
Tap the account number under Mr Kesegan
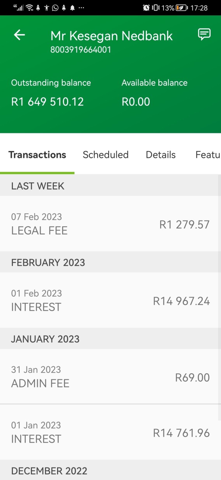[x=81, y=50]
